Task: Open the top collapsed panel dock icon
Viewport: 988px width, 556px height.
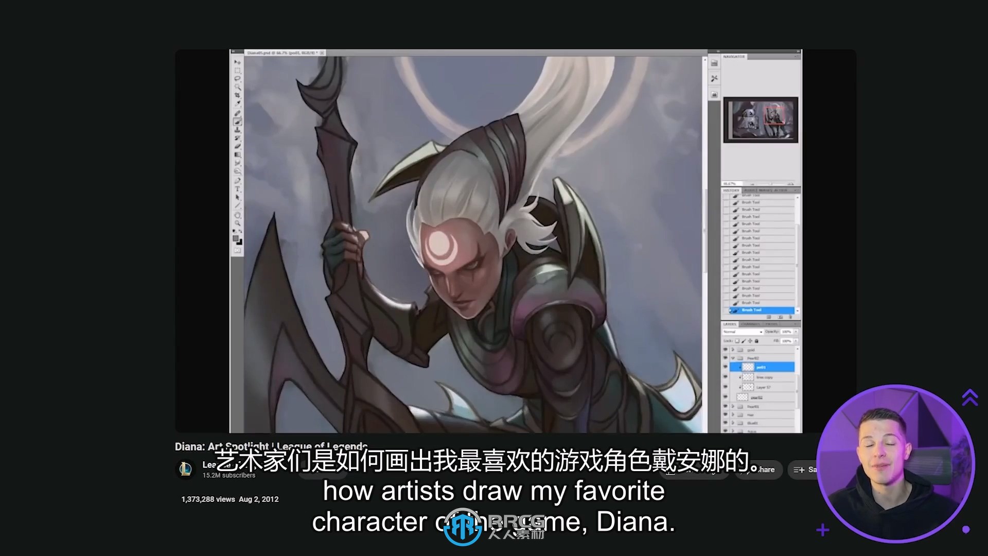Action: (714, 63)
